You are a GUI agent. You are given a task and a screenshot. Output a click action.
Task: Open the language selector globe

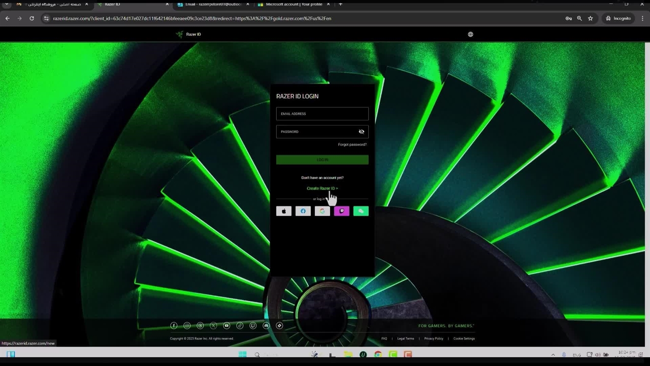coord(470,35)
